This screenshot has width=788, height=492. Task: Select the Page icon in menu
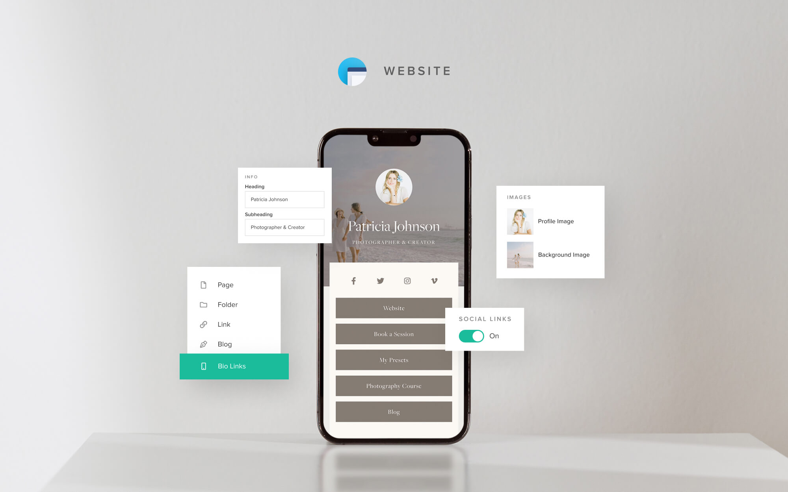pos(204,285)
